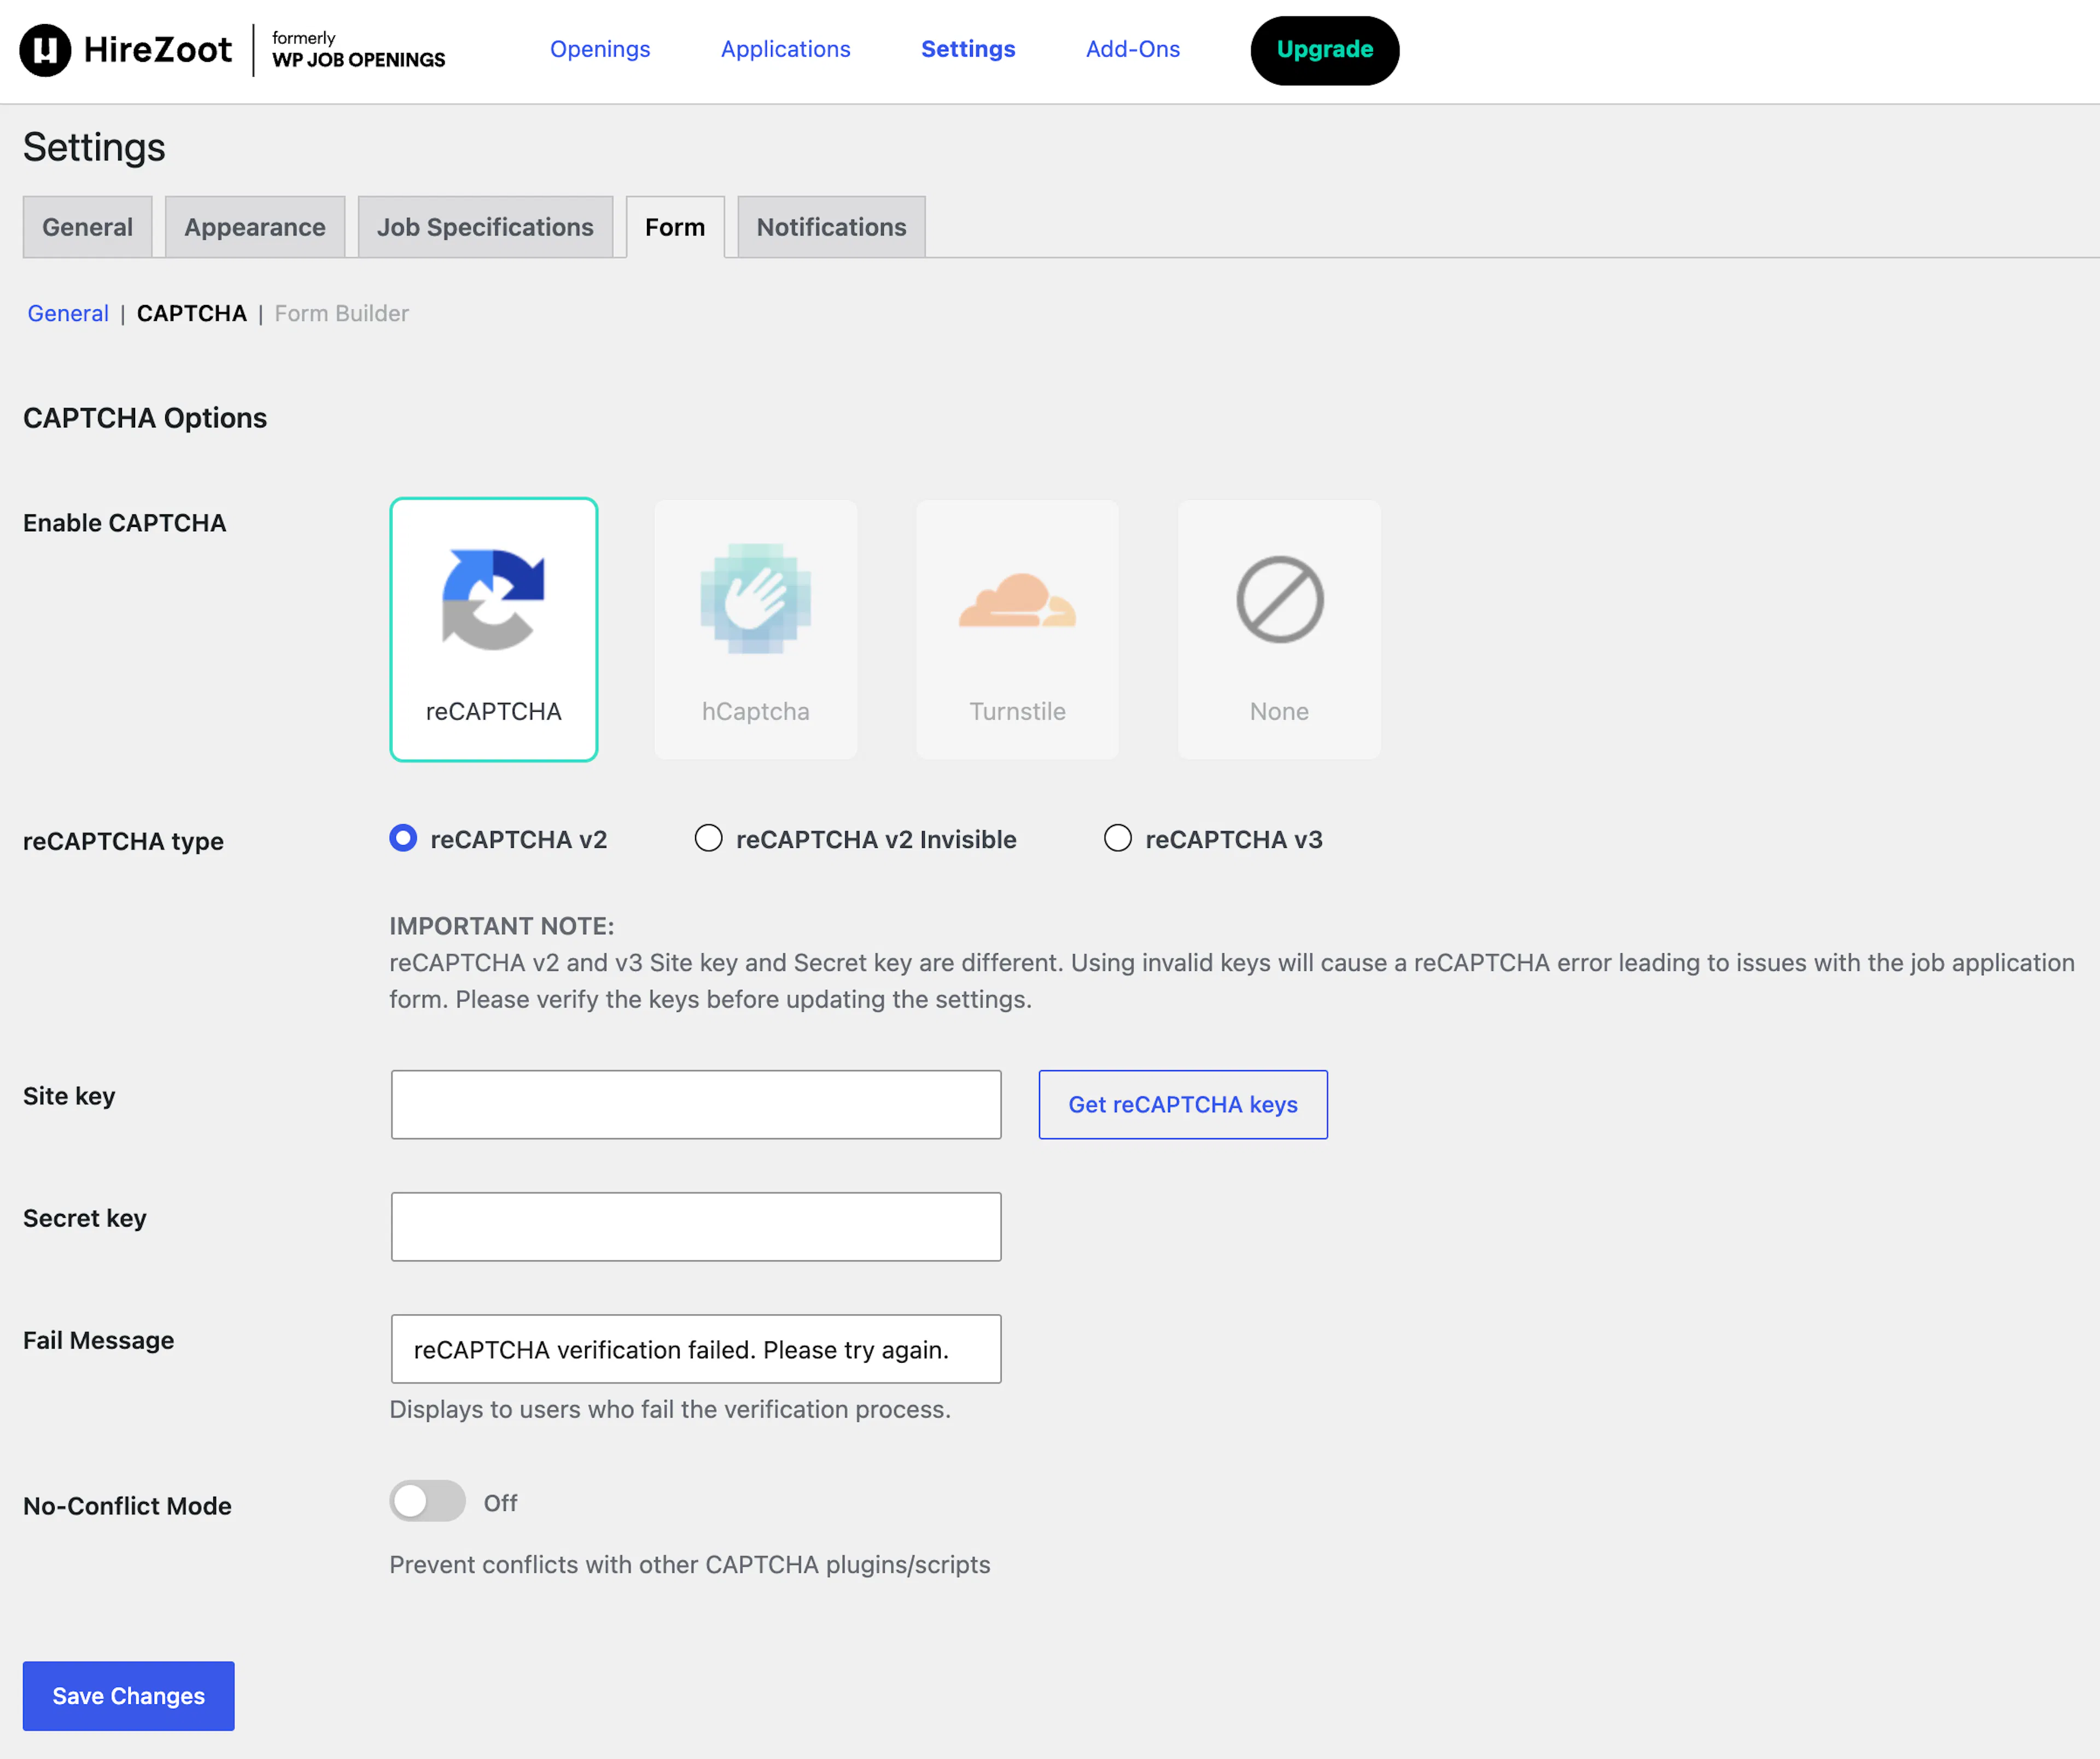Click the Turnstile card label text
Viewport: 2100px width, 1759px height.
1018,712
